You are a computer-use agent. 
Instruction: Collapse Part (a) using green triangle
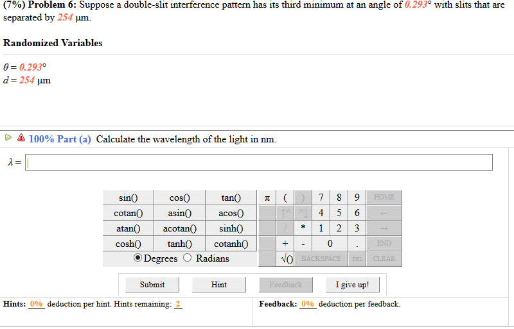click(8, 137)
